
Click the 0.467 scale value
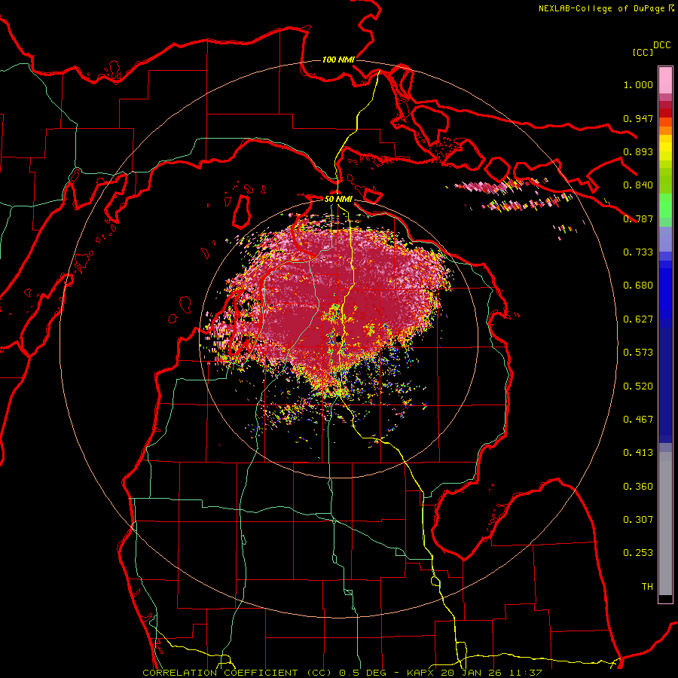pos(638,420)
